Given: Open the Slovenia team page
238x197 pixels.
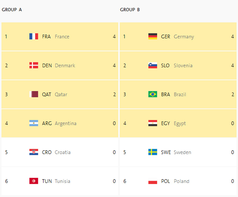Looking at the screenshot, I should [183, 66].
